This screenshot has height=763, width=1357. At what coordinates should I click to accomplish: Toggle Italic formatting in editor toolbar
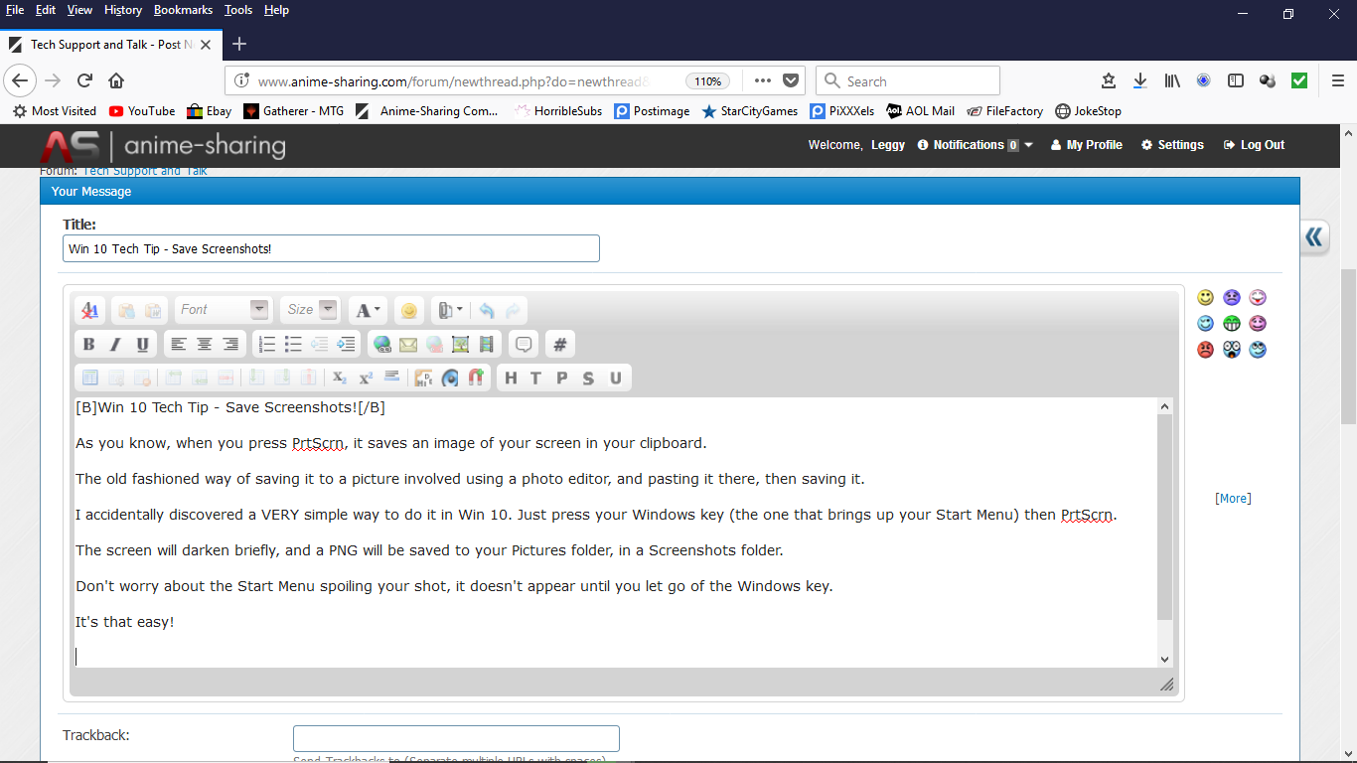115,345
